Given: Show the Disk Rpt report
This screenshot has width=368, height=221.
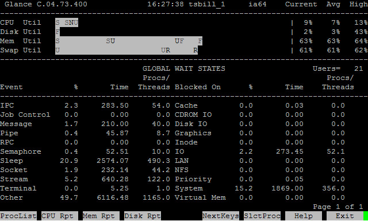Looking at the screenshot, I should (x=143, y=216).
